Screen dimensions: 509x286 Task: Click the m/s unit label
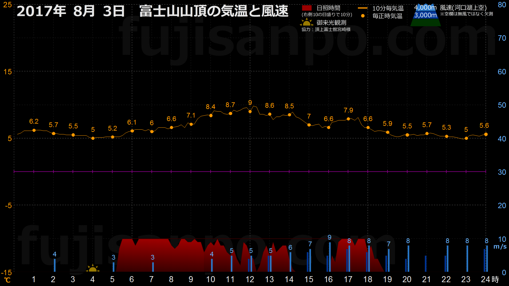tap(500, 247)
